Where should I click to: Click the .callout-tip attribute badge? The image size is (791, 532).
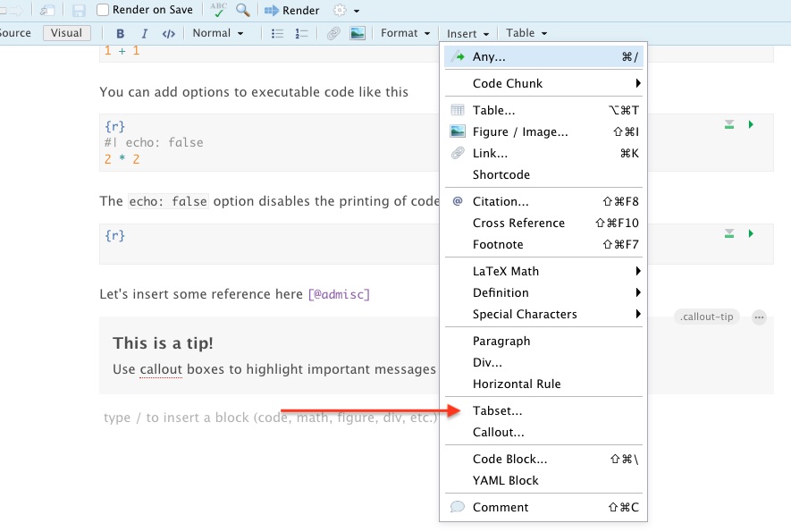[x=706, y=317]
